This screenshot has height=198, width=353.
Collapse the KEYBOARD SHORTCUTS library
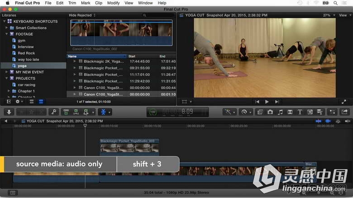point(4,21)
